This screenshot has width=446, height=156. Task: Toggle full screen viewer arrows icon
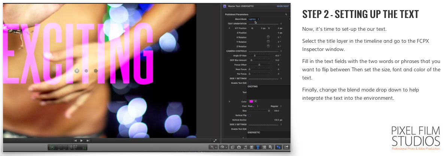point(215,141)
